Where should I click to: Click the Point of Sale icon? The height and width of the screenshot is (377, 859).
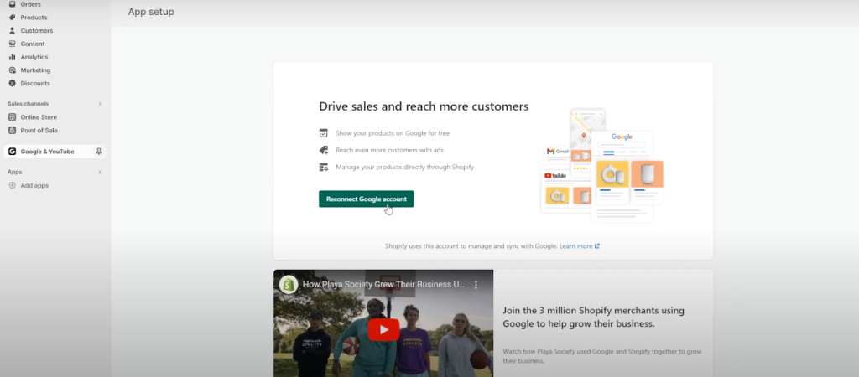pos(12,131)
